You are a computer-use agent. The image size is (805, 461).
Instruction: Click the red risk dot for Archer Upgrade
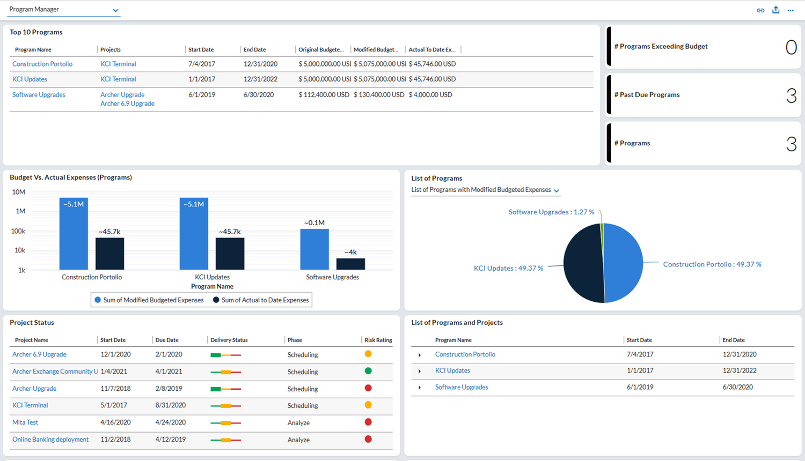tap(368, 388)
